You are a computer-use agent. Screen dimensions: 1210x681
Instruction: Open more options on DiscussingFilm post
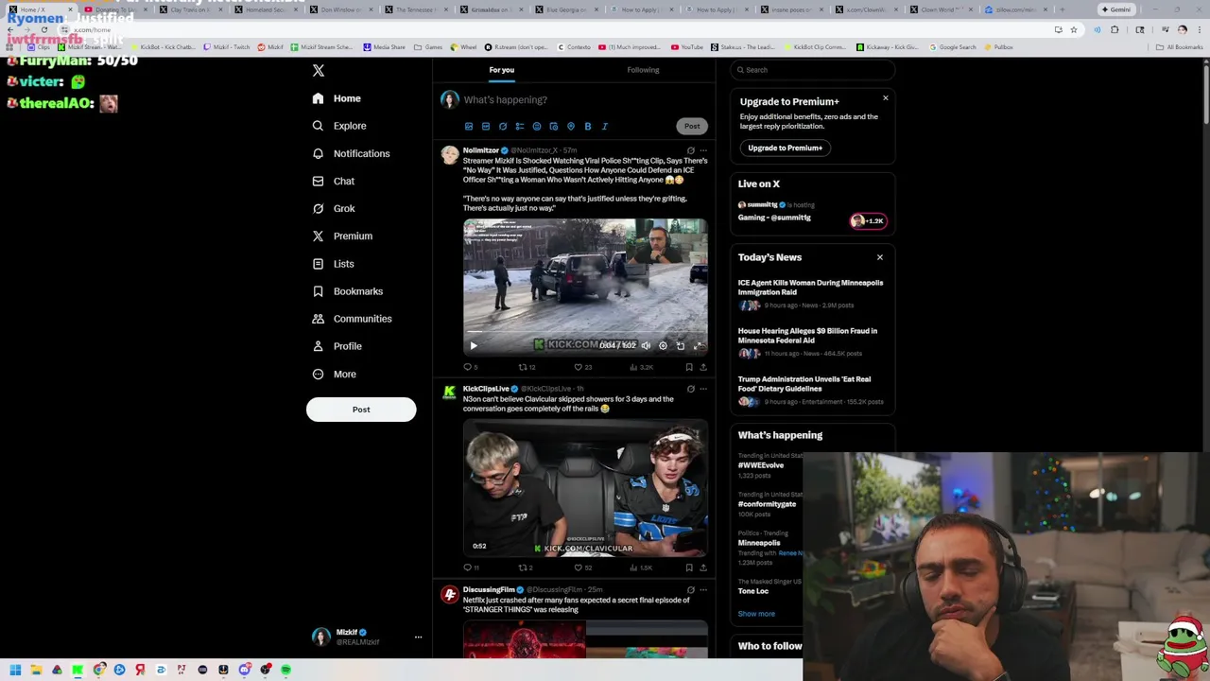(x=702, y=590)
